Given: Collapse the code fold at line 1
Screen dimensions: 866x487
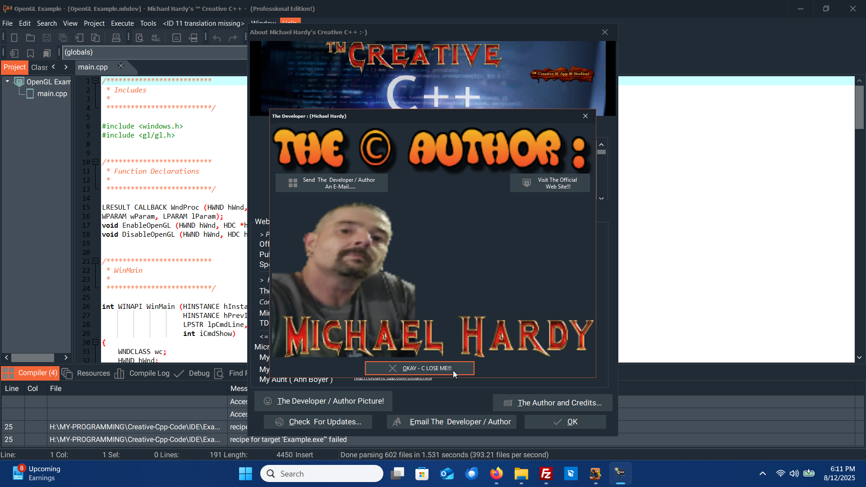Looking at the screenshot, I should [x=95, y=81].
